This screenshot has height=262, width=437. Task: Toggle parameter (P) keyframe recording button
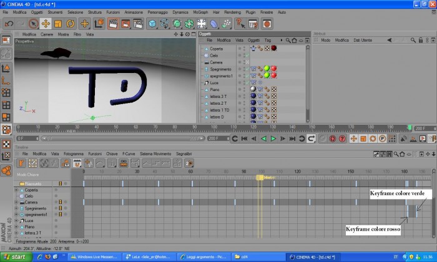[382, 138]
